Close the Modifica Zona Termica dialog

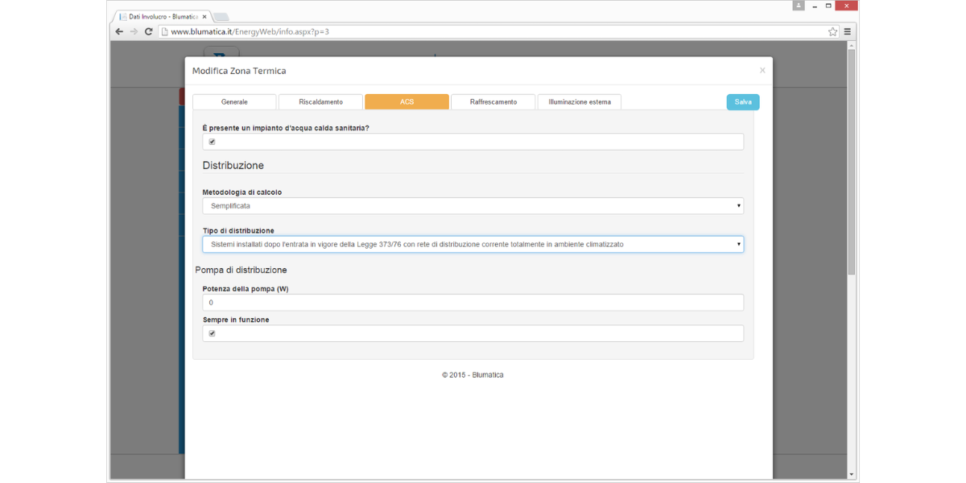pos(762,71)
